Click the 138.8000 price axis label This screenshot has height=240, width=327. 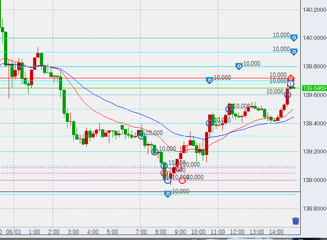(314, 208)
